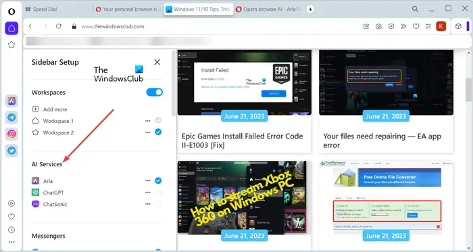Enable the ChatGPT checkbox
Screen dimensions: 473x252
(158, 193)
